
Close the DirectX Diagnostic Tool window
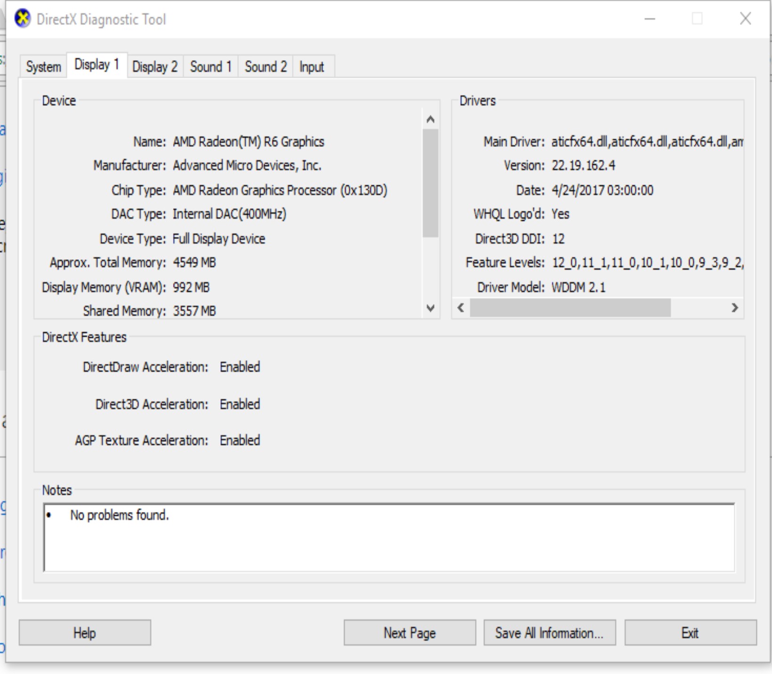point(745,19)
